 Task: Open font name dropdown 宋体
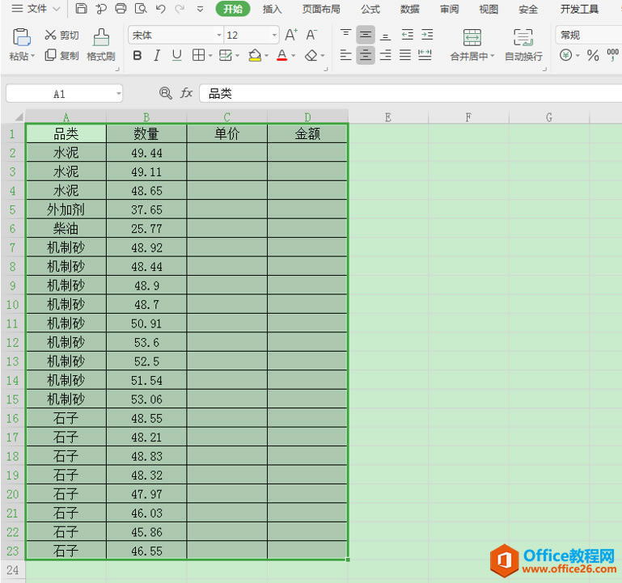point(219,36)
